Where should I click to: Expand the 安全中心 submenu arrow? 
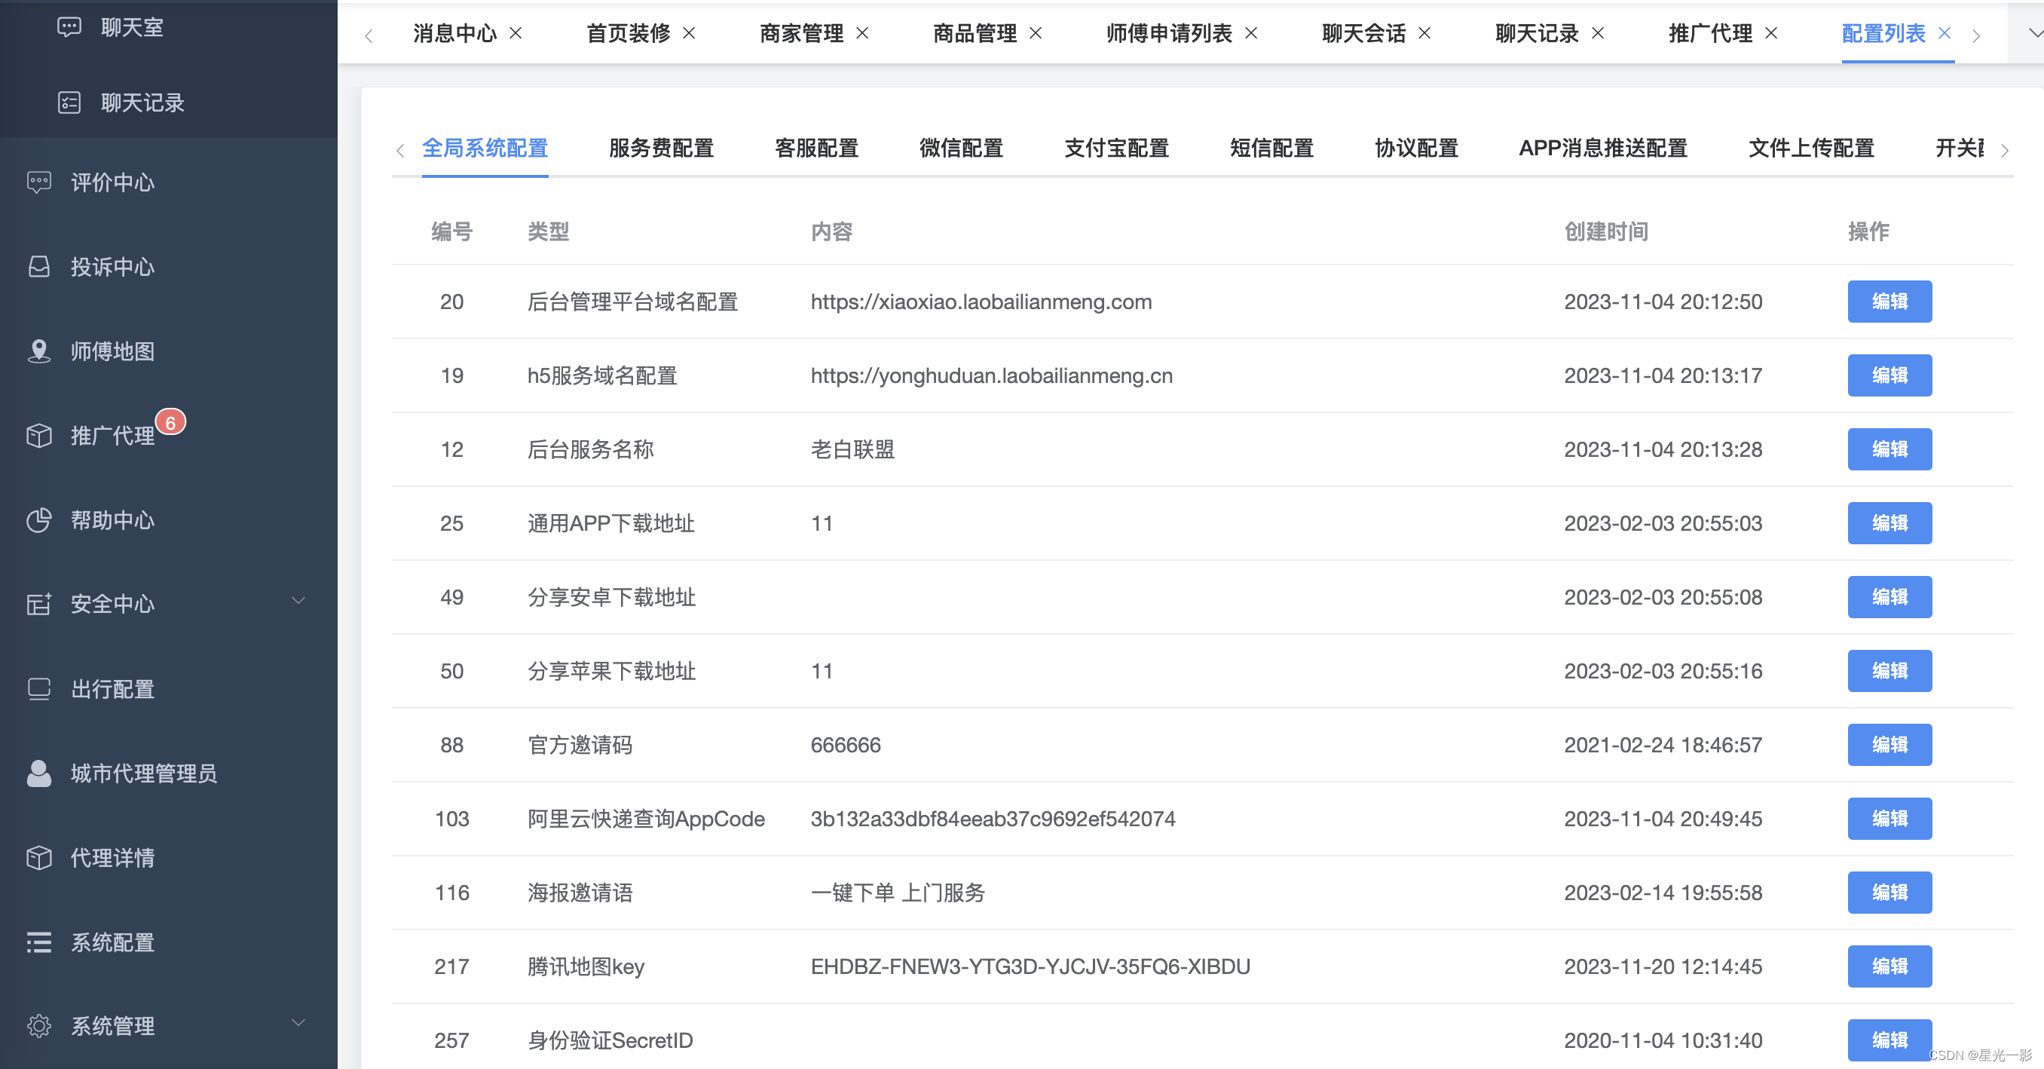pyautogui.click(x=298, y=601)
